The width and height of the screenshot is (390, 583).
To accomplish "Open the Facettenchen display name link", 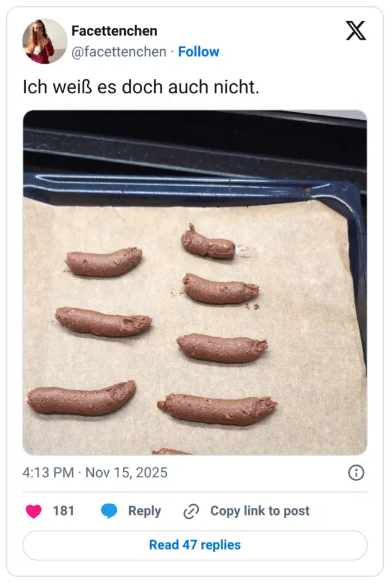I will tap(114, 31).
